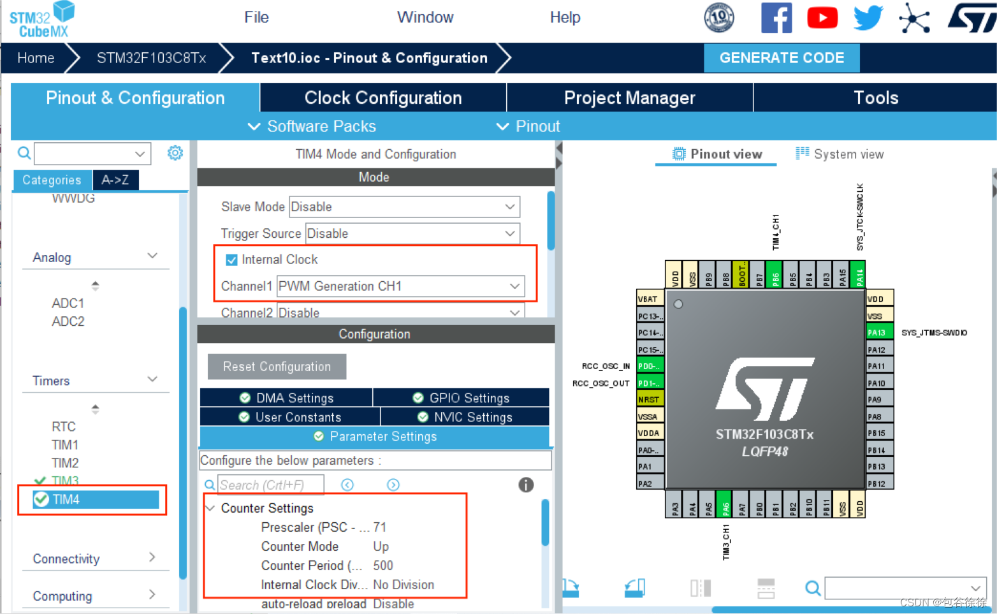Open the Channel1 PWM Generation dropdown
997x614 pixels.
click(400, 286)
